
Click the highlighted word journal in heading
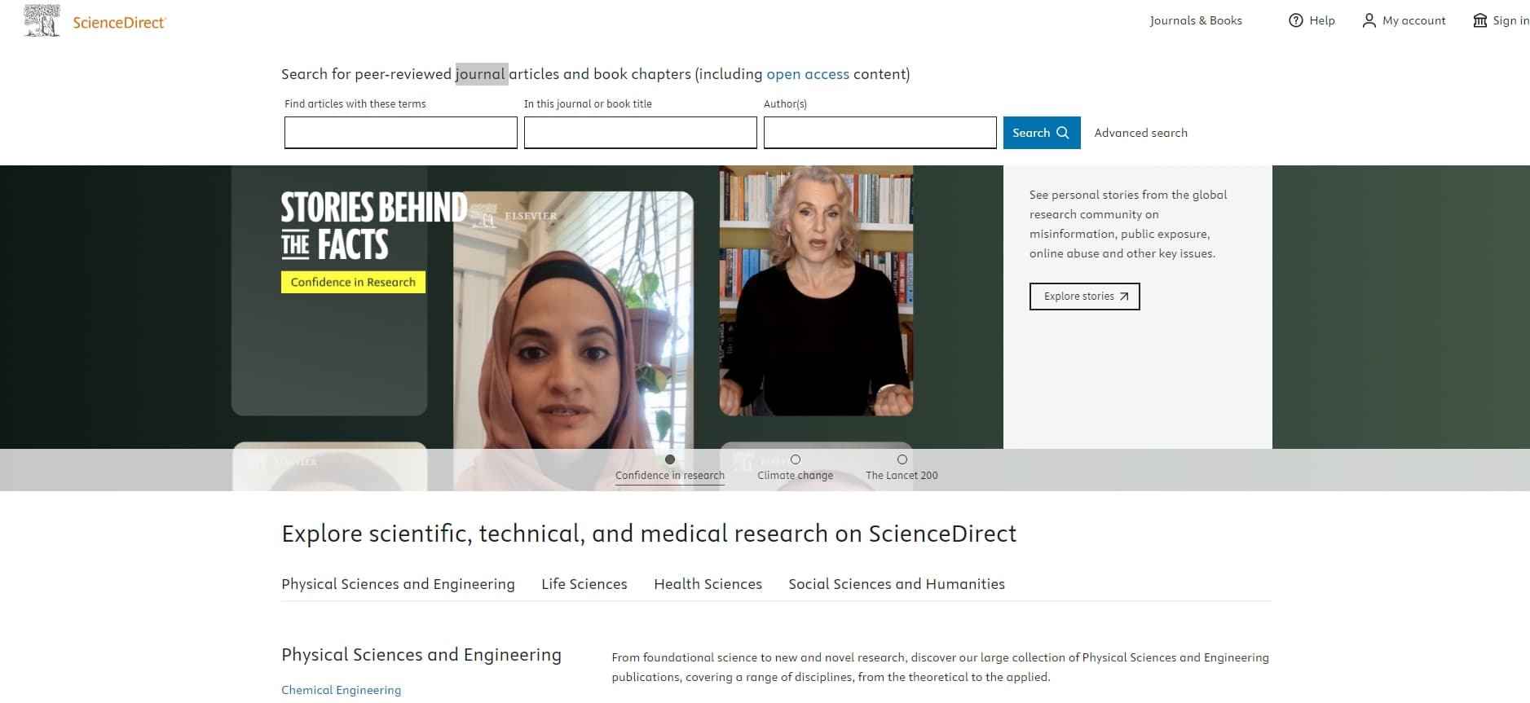(481, 74)
